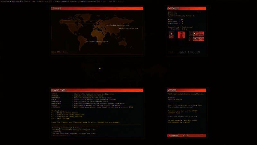Screen dimensions: 257x145
Task: Click the BOUNCEHELP command in help list
Action: click(x=57, y=101)
